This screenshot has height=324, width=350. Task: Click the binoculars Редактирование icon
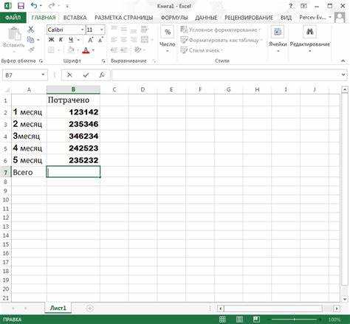click(x=309, y=32)
